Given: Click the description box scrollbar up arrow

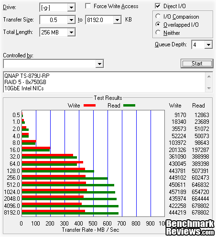Looking at the screenshot, I should (209, 76).
